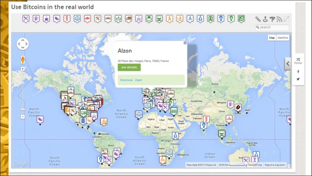Screen dimensions: 312x176
Task: Toggle the brown delivery truck category filter
Action: tap(129, 19)
